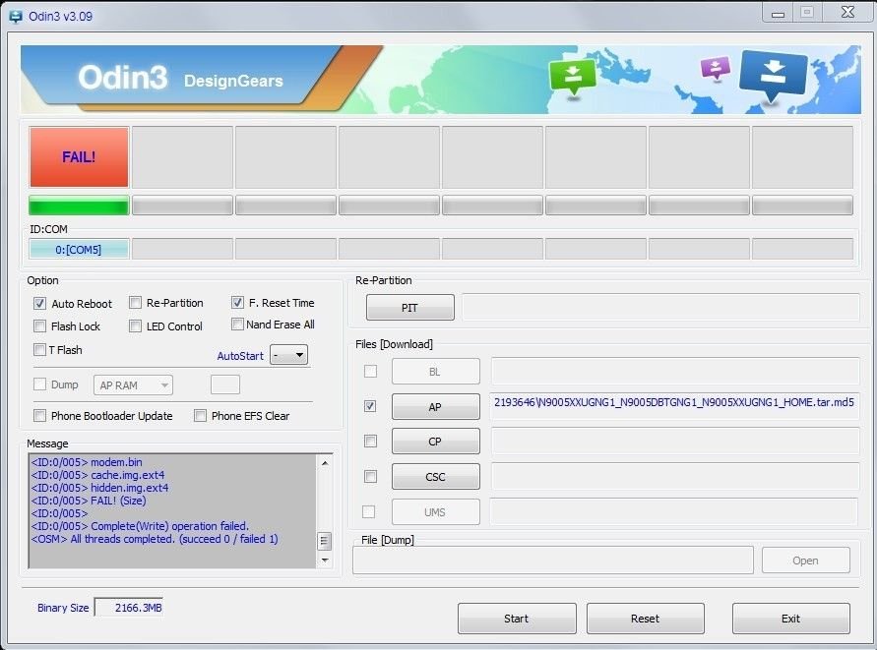Click the purple download icon in banner

click(x=716, y=68)
